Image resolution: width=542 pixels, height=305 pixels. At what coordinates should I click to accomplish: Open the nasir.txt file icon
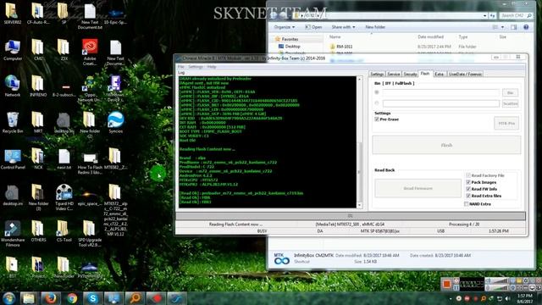pos(64,159)
